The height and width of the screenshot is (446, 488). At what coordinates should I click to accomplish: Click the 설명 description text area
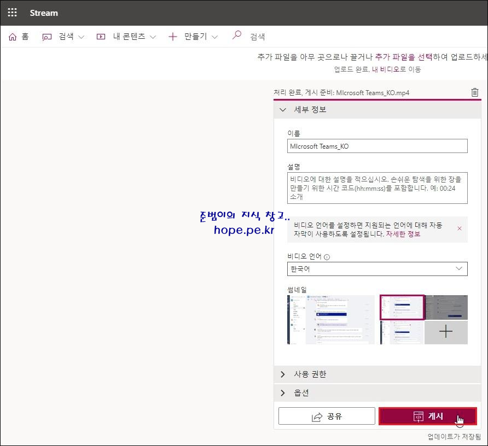pyautogui.click(x=377, y=188)
